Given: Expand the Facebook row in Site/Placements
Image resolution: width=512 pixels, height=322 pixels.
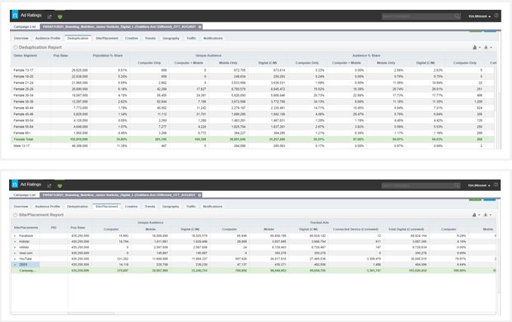Looking at the screenshot, I should (14, 236).
